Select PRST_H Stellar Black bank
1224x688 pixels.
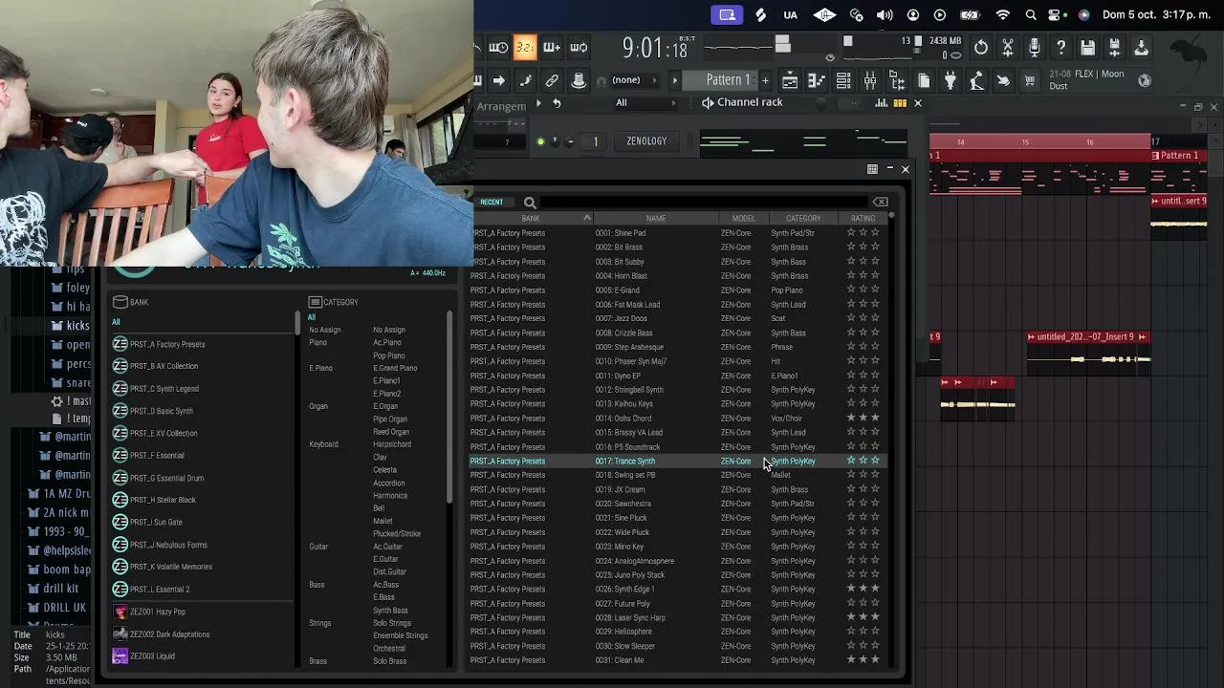(x=163, y=500)
